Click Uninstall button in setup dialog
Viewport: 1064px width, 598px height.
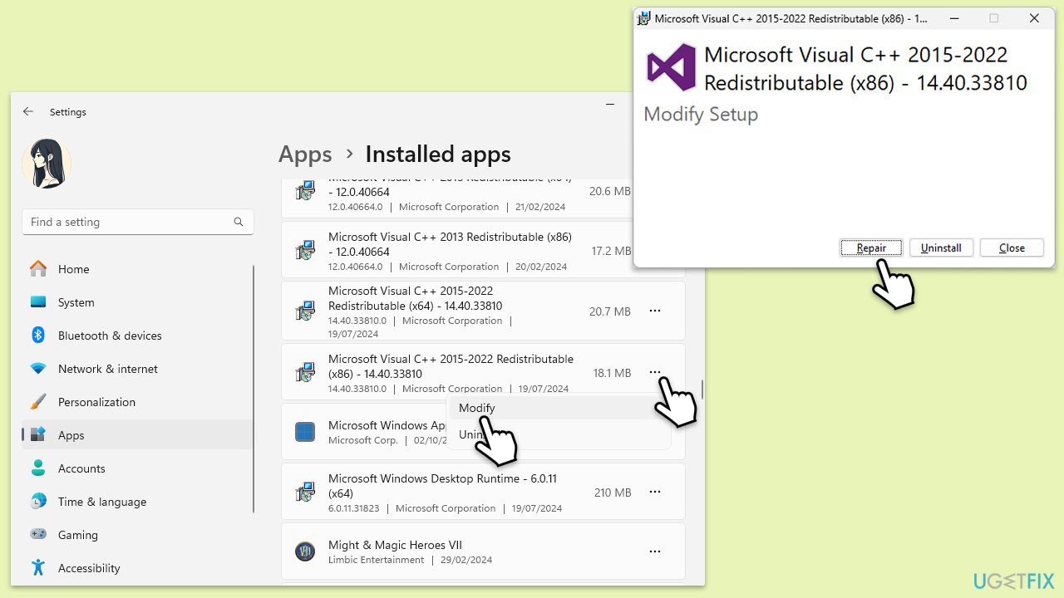pos(941,248)
